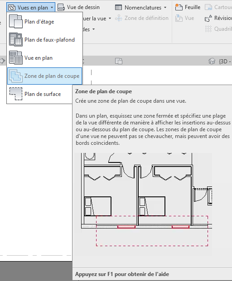Click the Plan de surface dashed icon

[x=16, y=94]
